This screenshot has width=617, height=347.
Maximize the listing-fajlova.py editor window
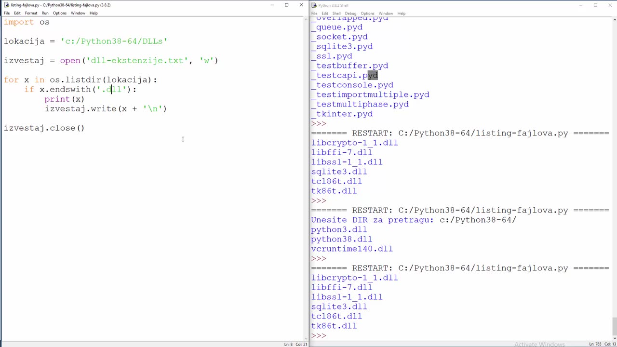click(286, 5)
